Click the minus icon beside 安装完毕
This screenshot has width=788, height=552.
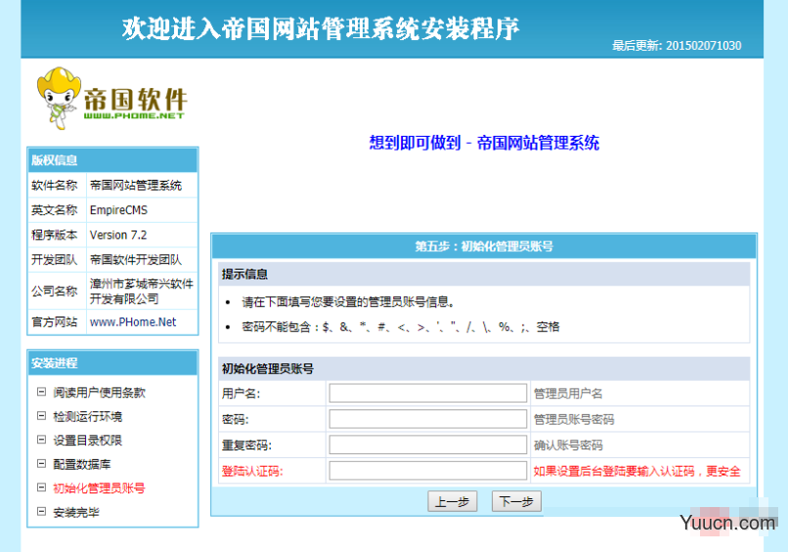pos(42,512)
